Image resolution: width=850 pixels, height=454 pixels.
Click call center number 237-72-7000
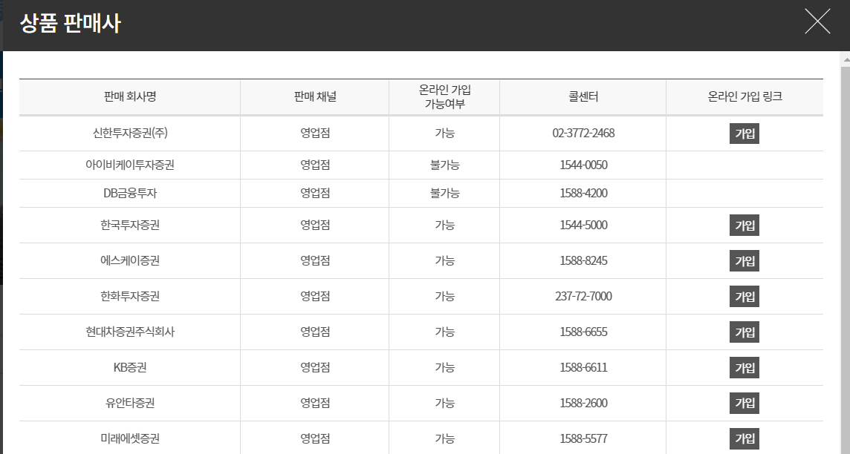click(583, 297)
